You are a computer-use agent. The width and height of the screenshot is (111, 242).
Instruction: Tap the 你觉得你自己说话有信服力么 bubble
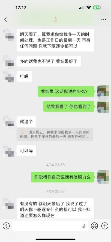pos(63,177)
